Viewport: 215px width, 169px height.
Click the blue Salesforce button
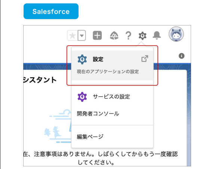coord(51,11)
